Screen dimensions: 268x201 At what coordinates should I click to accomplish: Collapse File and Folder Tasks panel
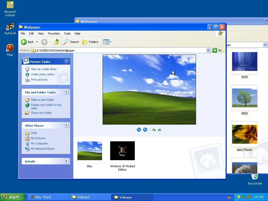(66, 92)
